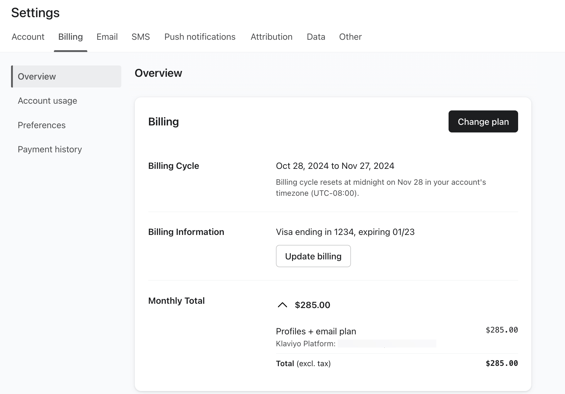Viewport: 565px width, 394px height.
Task: Open the Push notifications tab
Action: click(200, 37)
